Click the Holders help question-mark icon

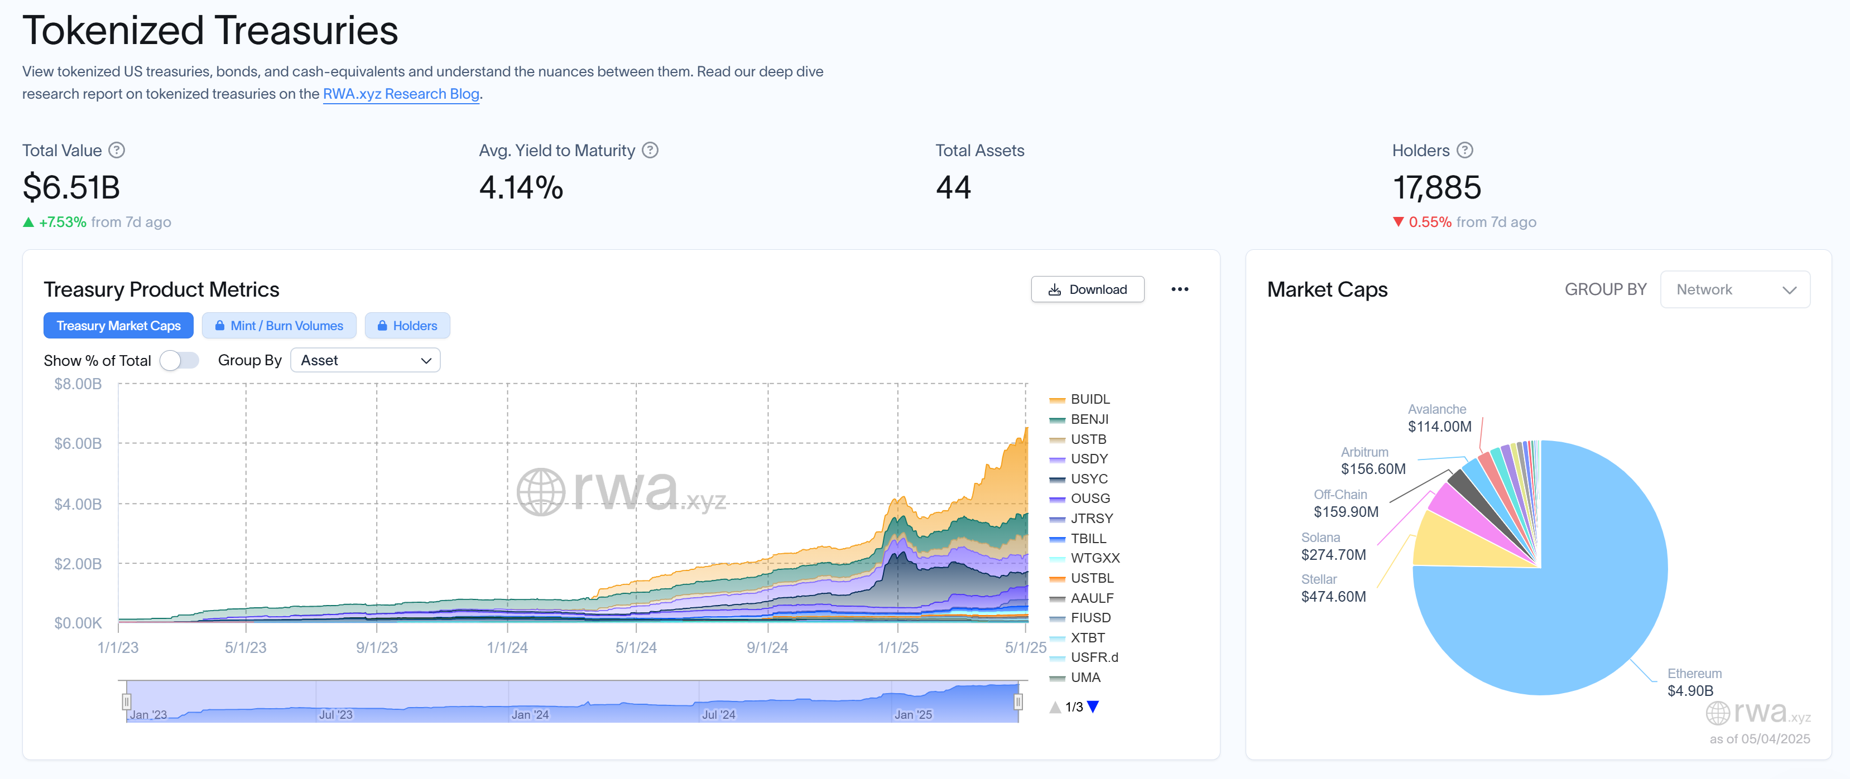[x=1464, y=150]
